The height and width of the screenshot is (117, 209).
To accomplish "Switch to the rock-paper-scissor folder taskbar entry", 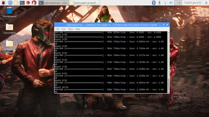I will pos(84,3).
